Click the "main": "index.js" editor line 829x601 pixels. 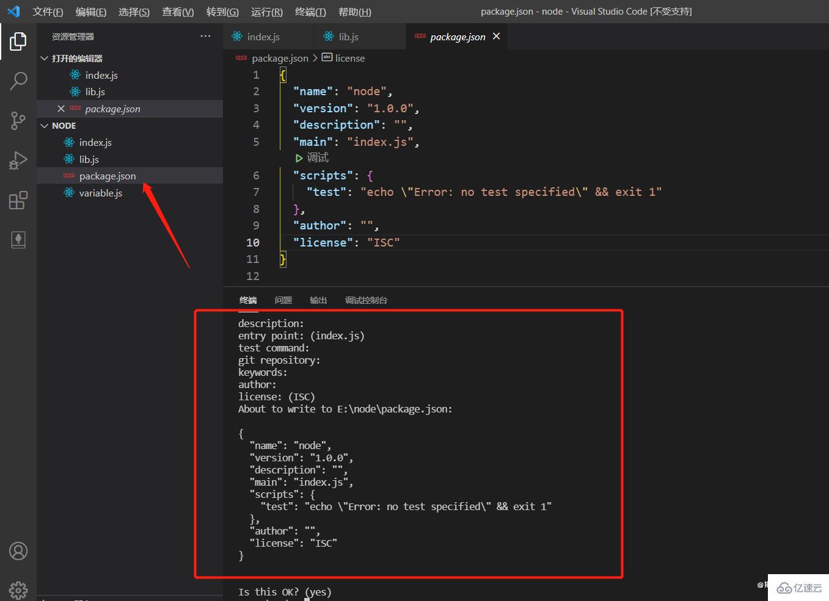coord(356,142)
